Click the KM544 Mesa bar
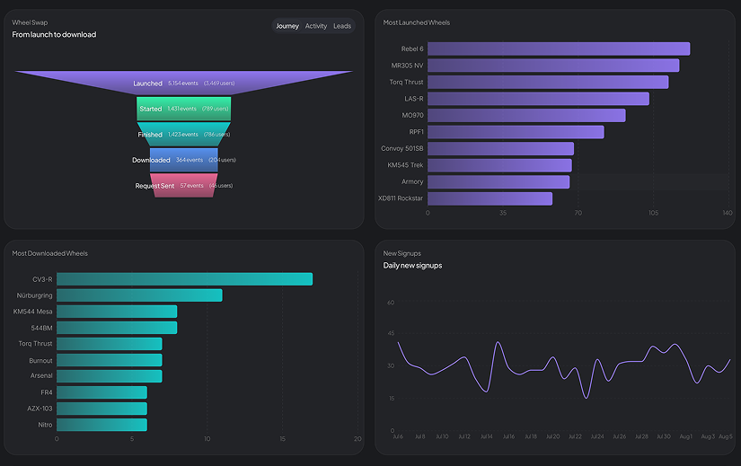741x466 pixels. tap(117, 312)
